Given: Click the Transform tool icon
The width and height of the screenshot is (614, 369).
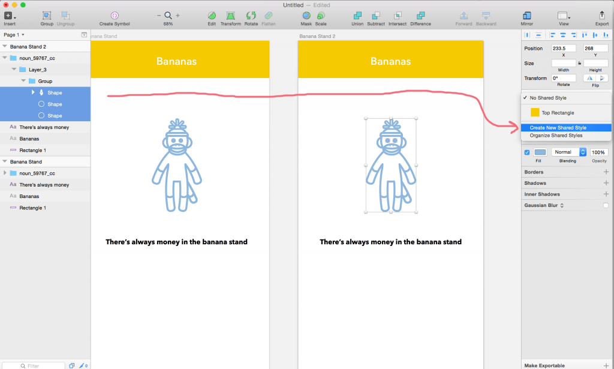Looking at the screenshot, I should 230,16.
